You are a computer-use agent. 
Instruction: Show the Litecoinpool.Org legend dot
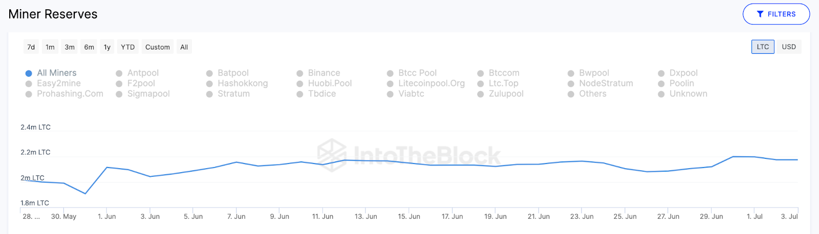(x=390, y=83)
